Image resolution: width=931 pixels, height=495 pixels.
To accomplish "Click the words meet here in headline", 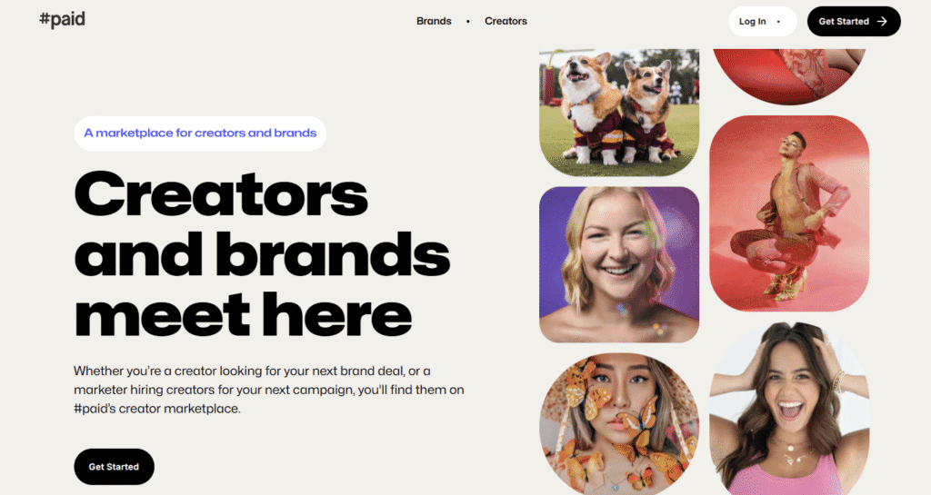I will click(x=243, y=315).
